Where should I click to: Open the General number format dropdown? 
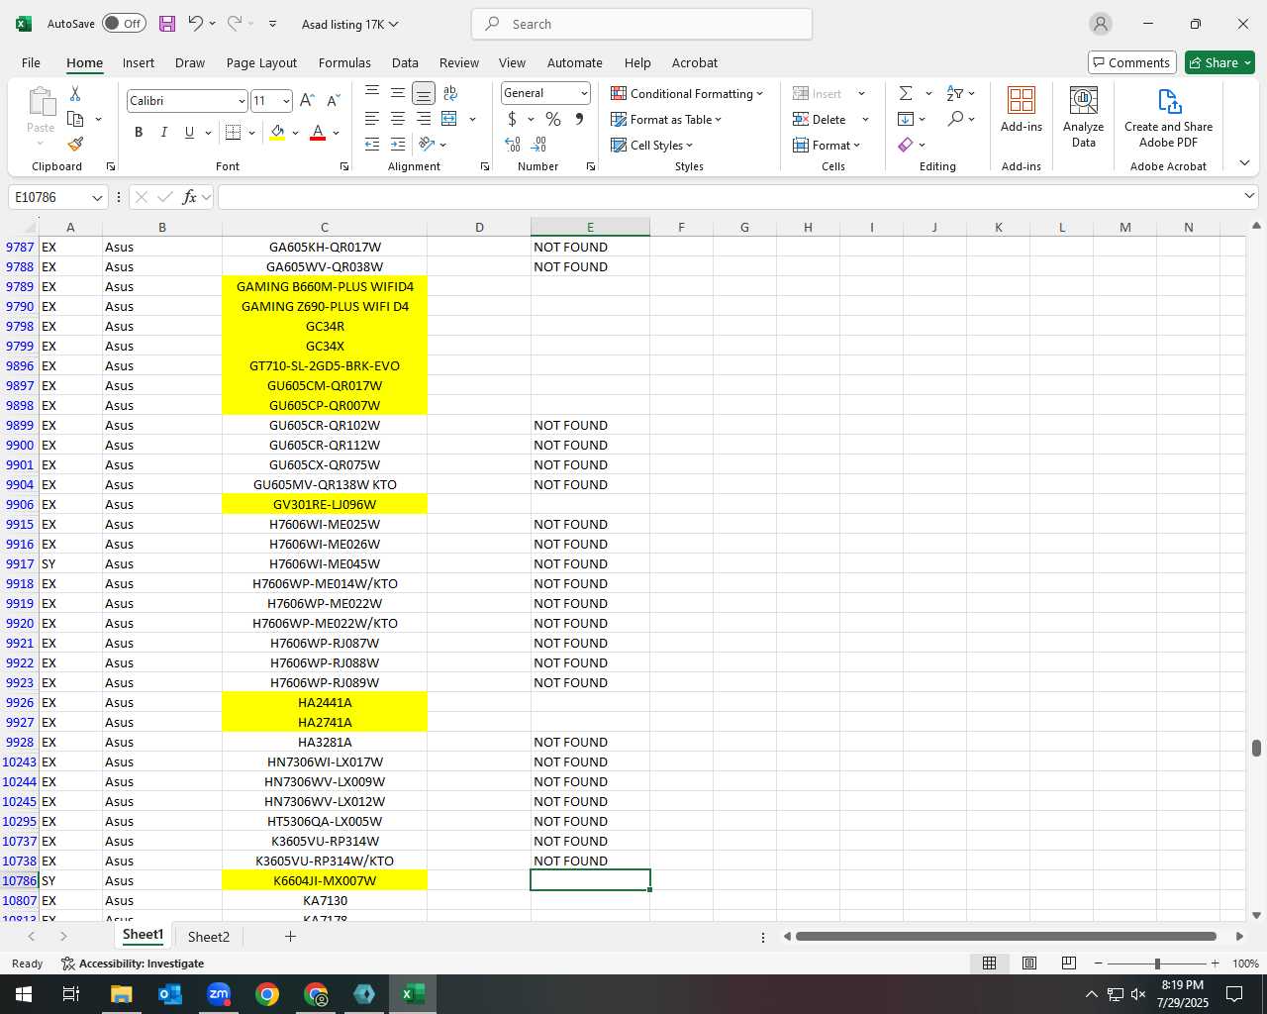pos(584,93)
